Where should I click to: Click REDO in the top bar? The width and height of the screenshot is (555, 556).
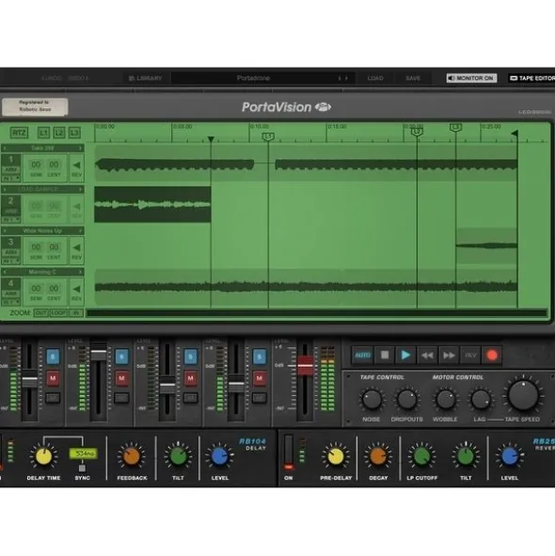[78, 78]
